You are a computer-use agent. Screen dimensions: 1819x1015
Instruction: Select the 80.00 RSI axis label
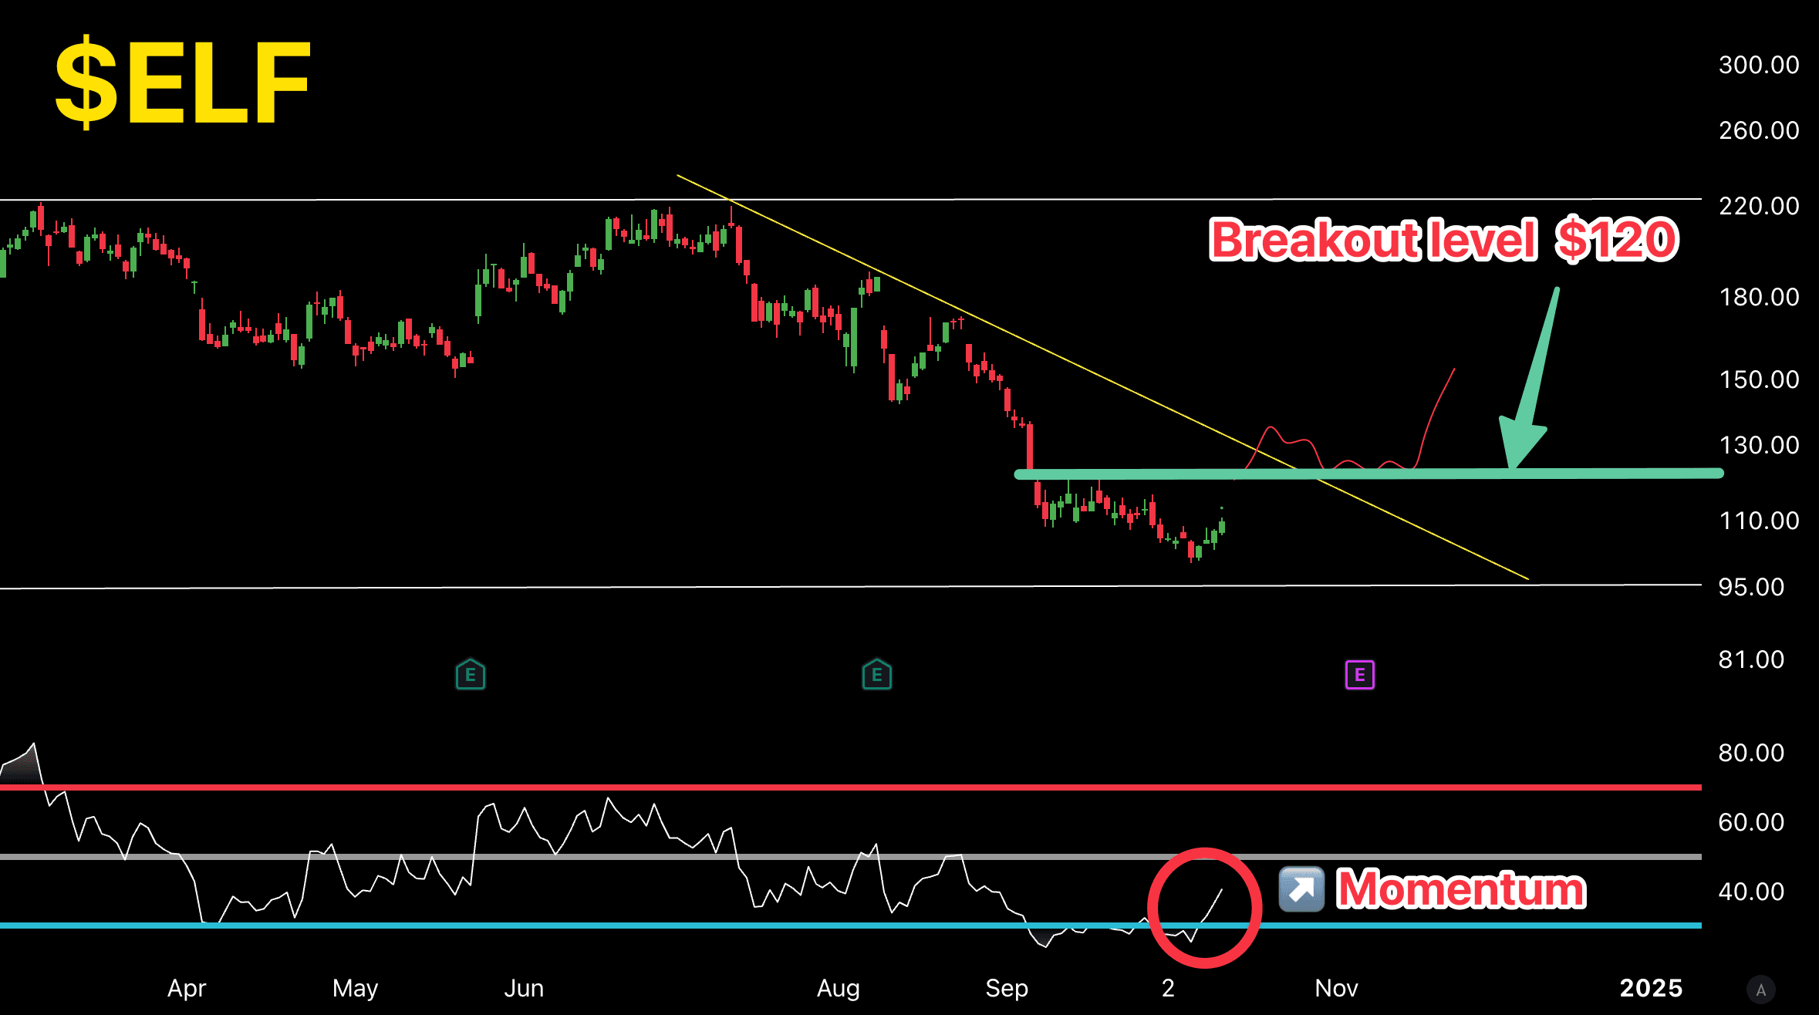pos(1751,753)
